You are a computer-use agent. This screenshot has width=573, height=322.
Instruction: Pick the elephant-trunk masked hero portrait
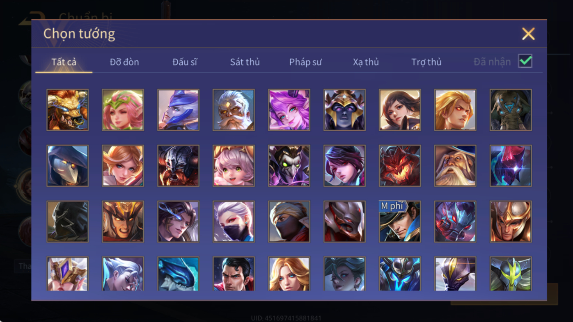511,110
